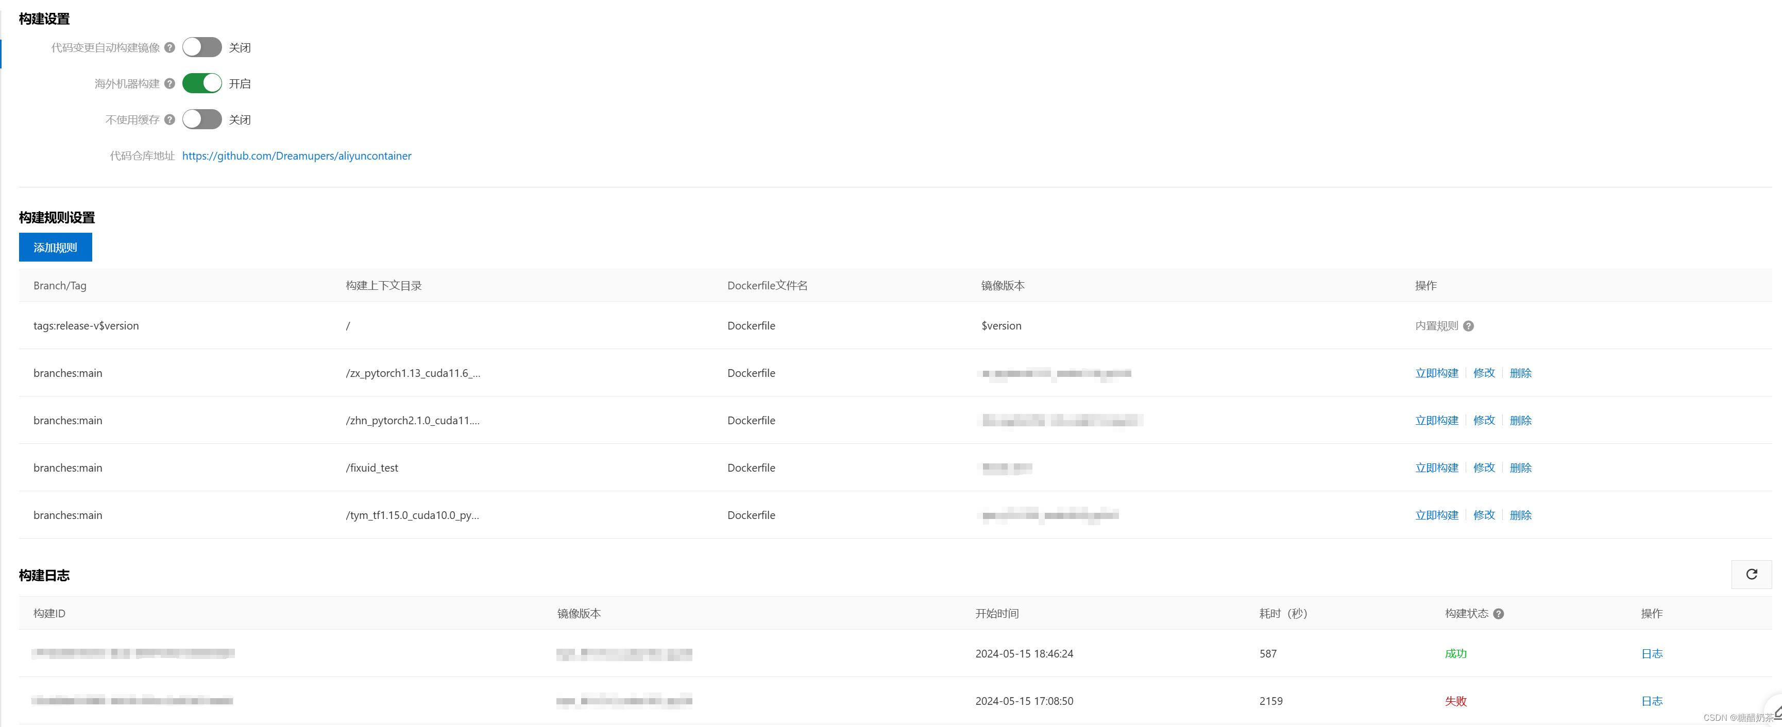Click the /fixuid_test directory cell
This screenshot has height=727, width=1782.
click(x=371, y=468)
